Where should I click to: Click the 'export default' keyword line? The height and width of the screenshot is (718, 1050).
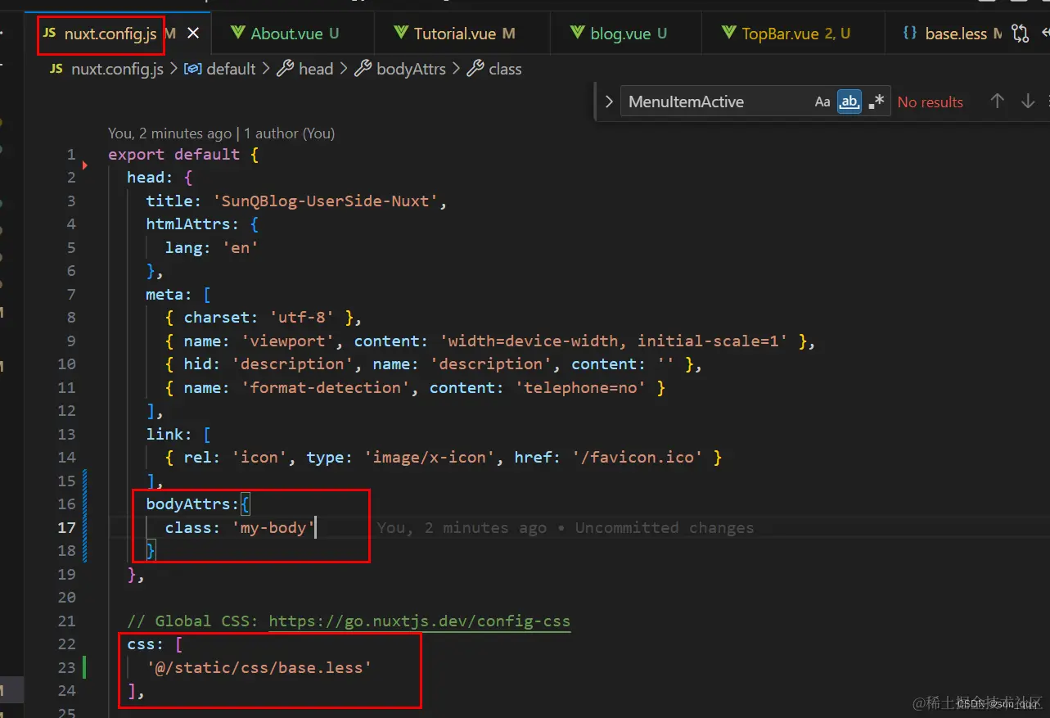click(x=173, y=154)
